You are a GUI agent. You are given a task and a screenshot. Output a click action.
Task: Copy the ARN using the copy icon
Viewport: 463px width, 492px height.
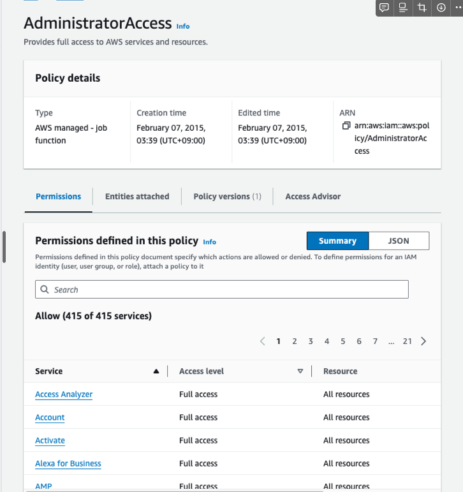click(x=346, y=126)
